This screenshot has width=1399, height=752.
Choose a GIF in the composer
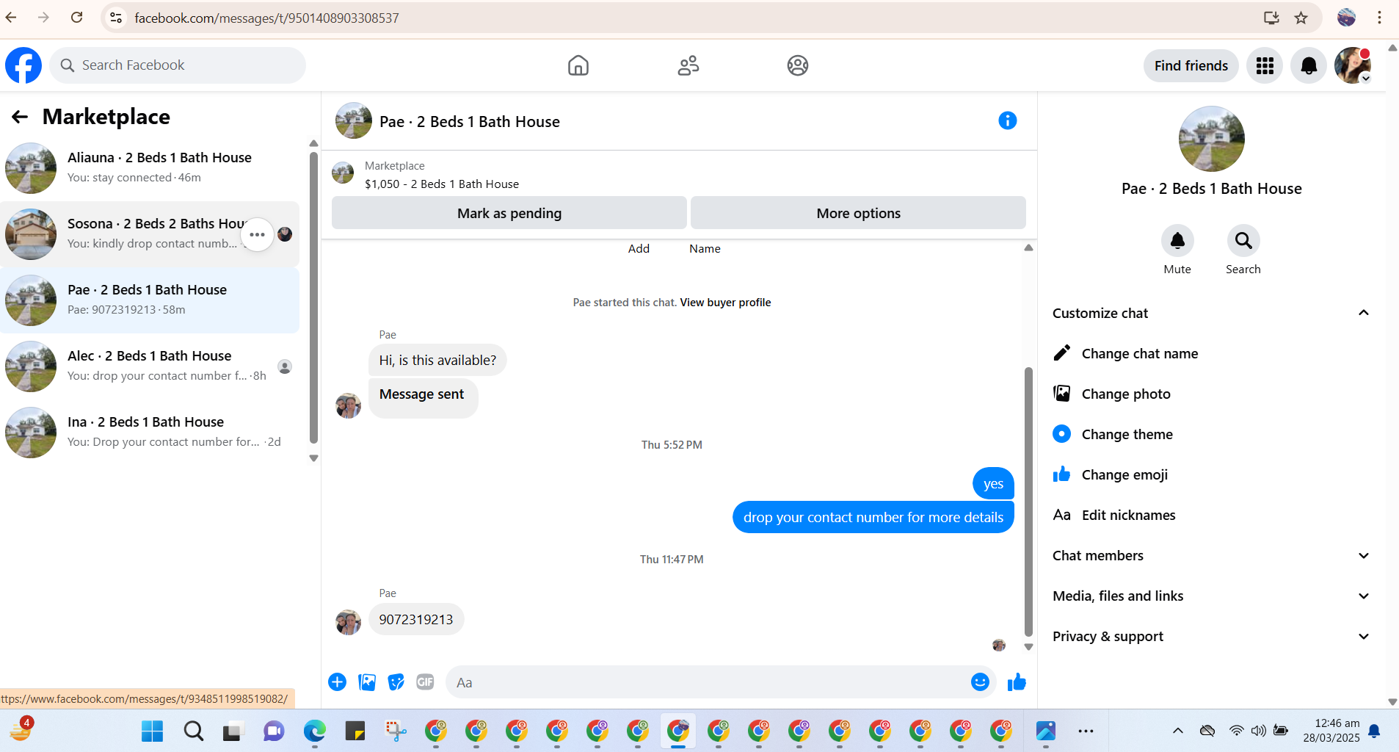coord(426,682)
